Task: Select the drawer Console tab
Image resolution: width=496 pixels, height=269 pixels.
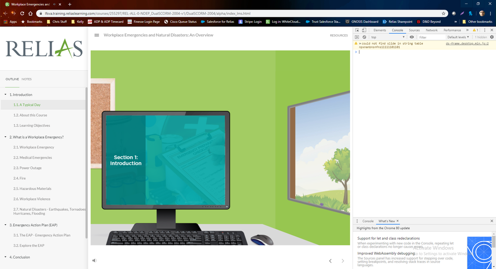Action: click(x=368, y=221)
